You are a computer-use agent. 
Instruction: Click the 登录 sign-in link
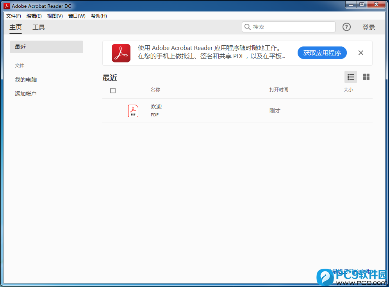(368, 27)
